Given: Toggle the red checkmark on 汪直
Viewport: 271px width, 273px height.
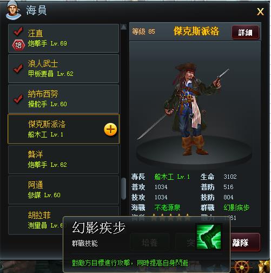Looking at the screenshot, I should [18, 31].
